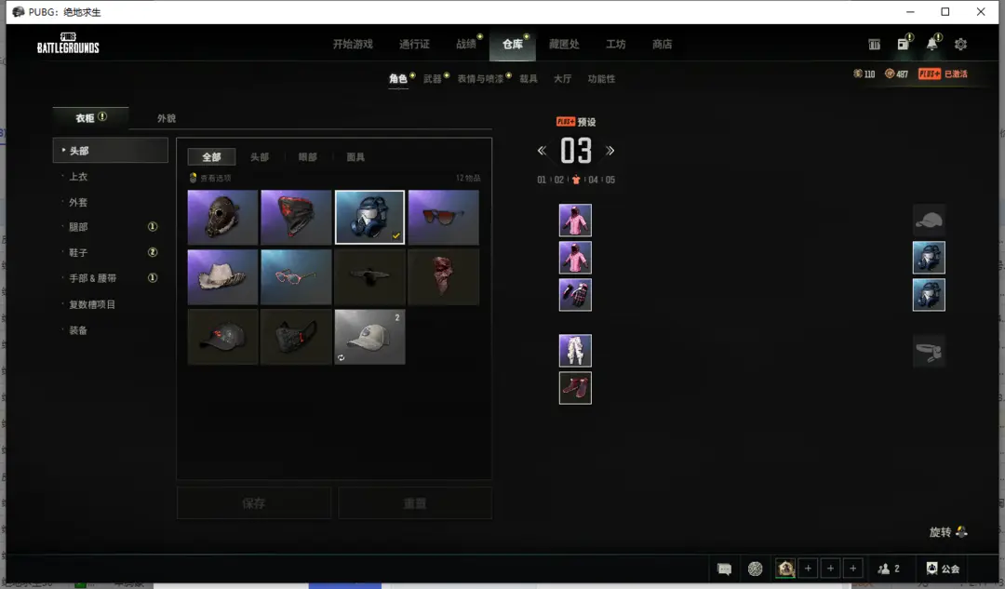Open the 公会 guild button

click(x=943, y=569)
